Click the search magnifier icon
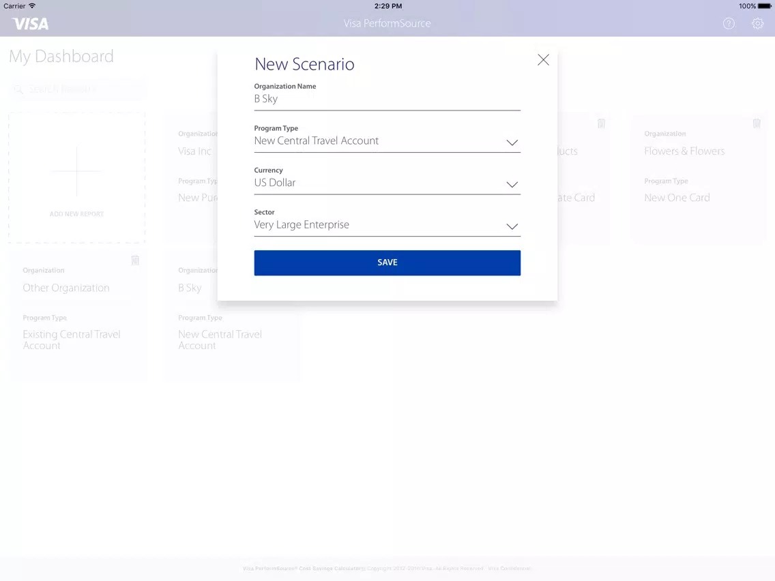The image size is (775, 581). click(18, 89)
